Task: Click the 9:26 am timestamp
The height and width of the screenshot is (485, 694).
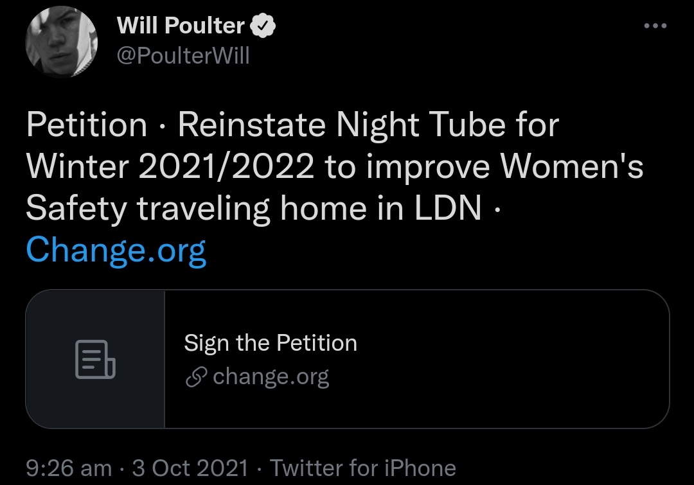Action: pyautogui.click(x=69, y=468)
